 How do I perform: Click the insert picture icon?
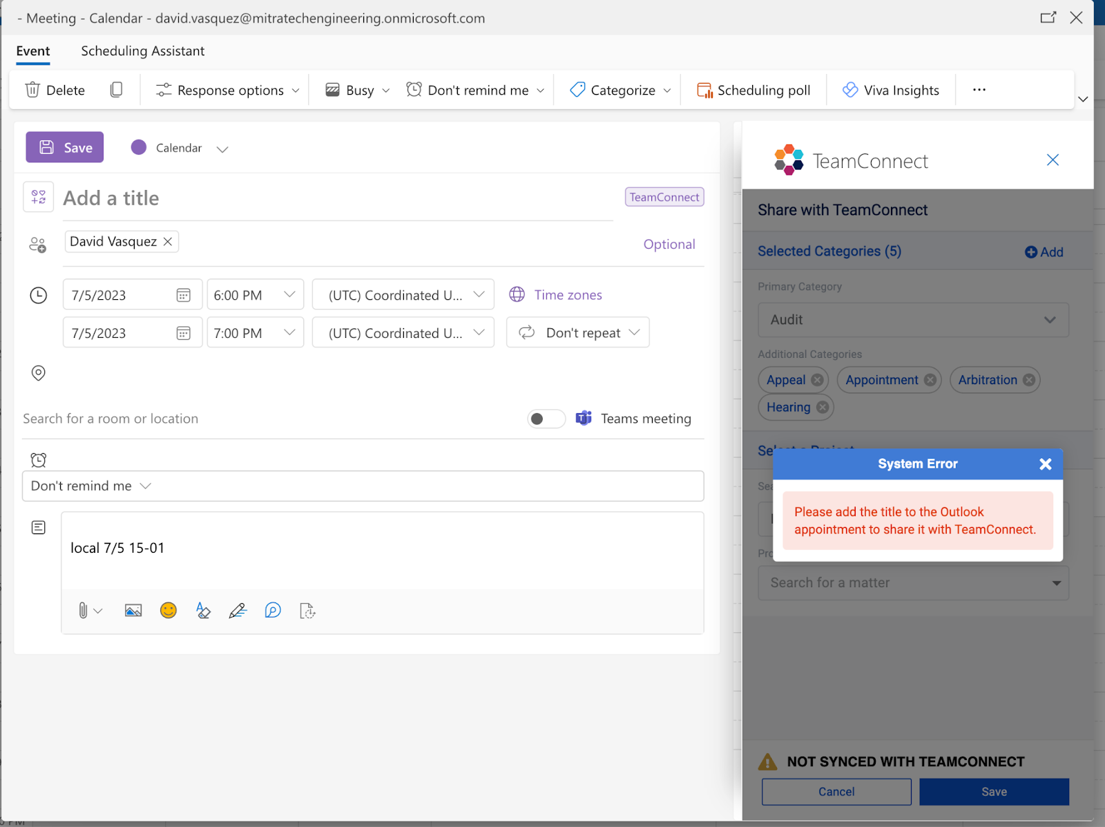(x=133, y=611)
